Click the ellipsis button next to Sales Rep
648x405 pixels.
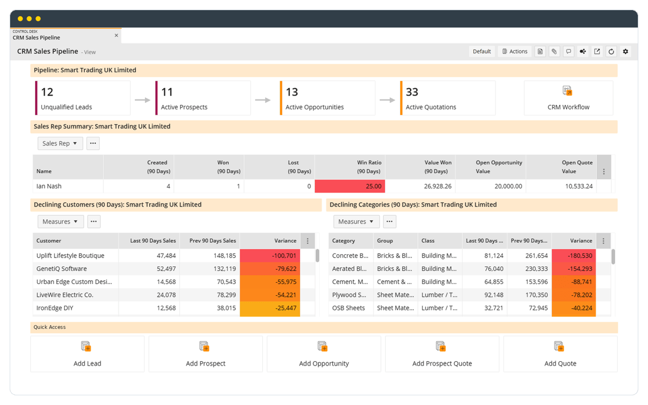93,143
